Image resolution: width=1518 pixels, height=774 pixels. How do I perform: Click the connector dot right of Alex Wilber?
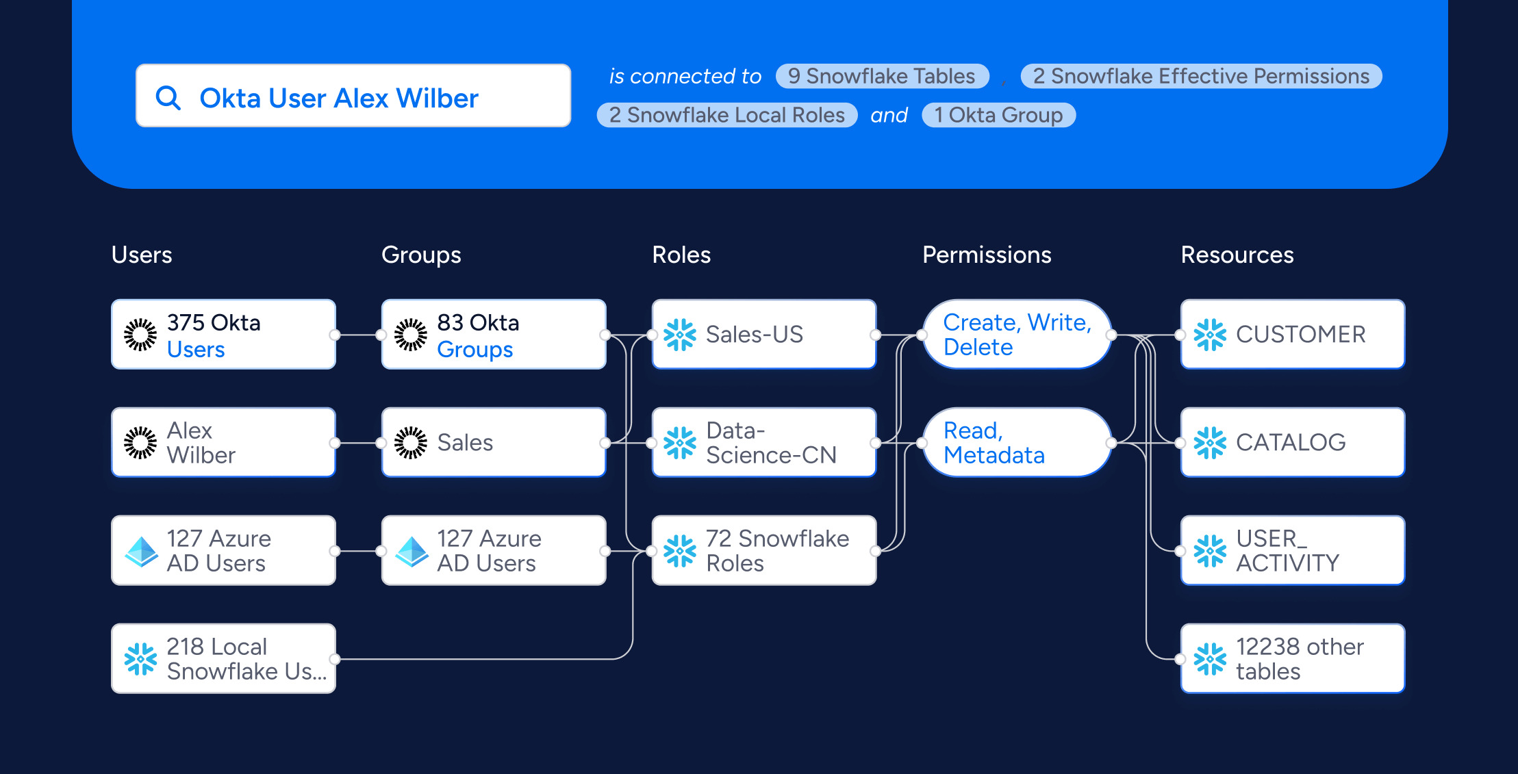(335, 443)
